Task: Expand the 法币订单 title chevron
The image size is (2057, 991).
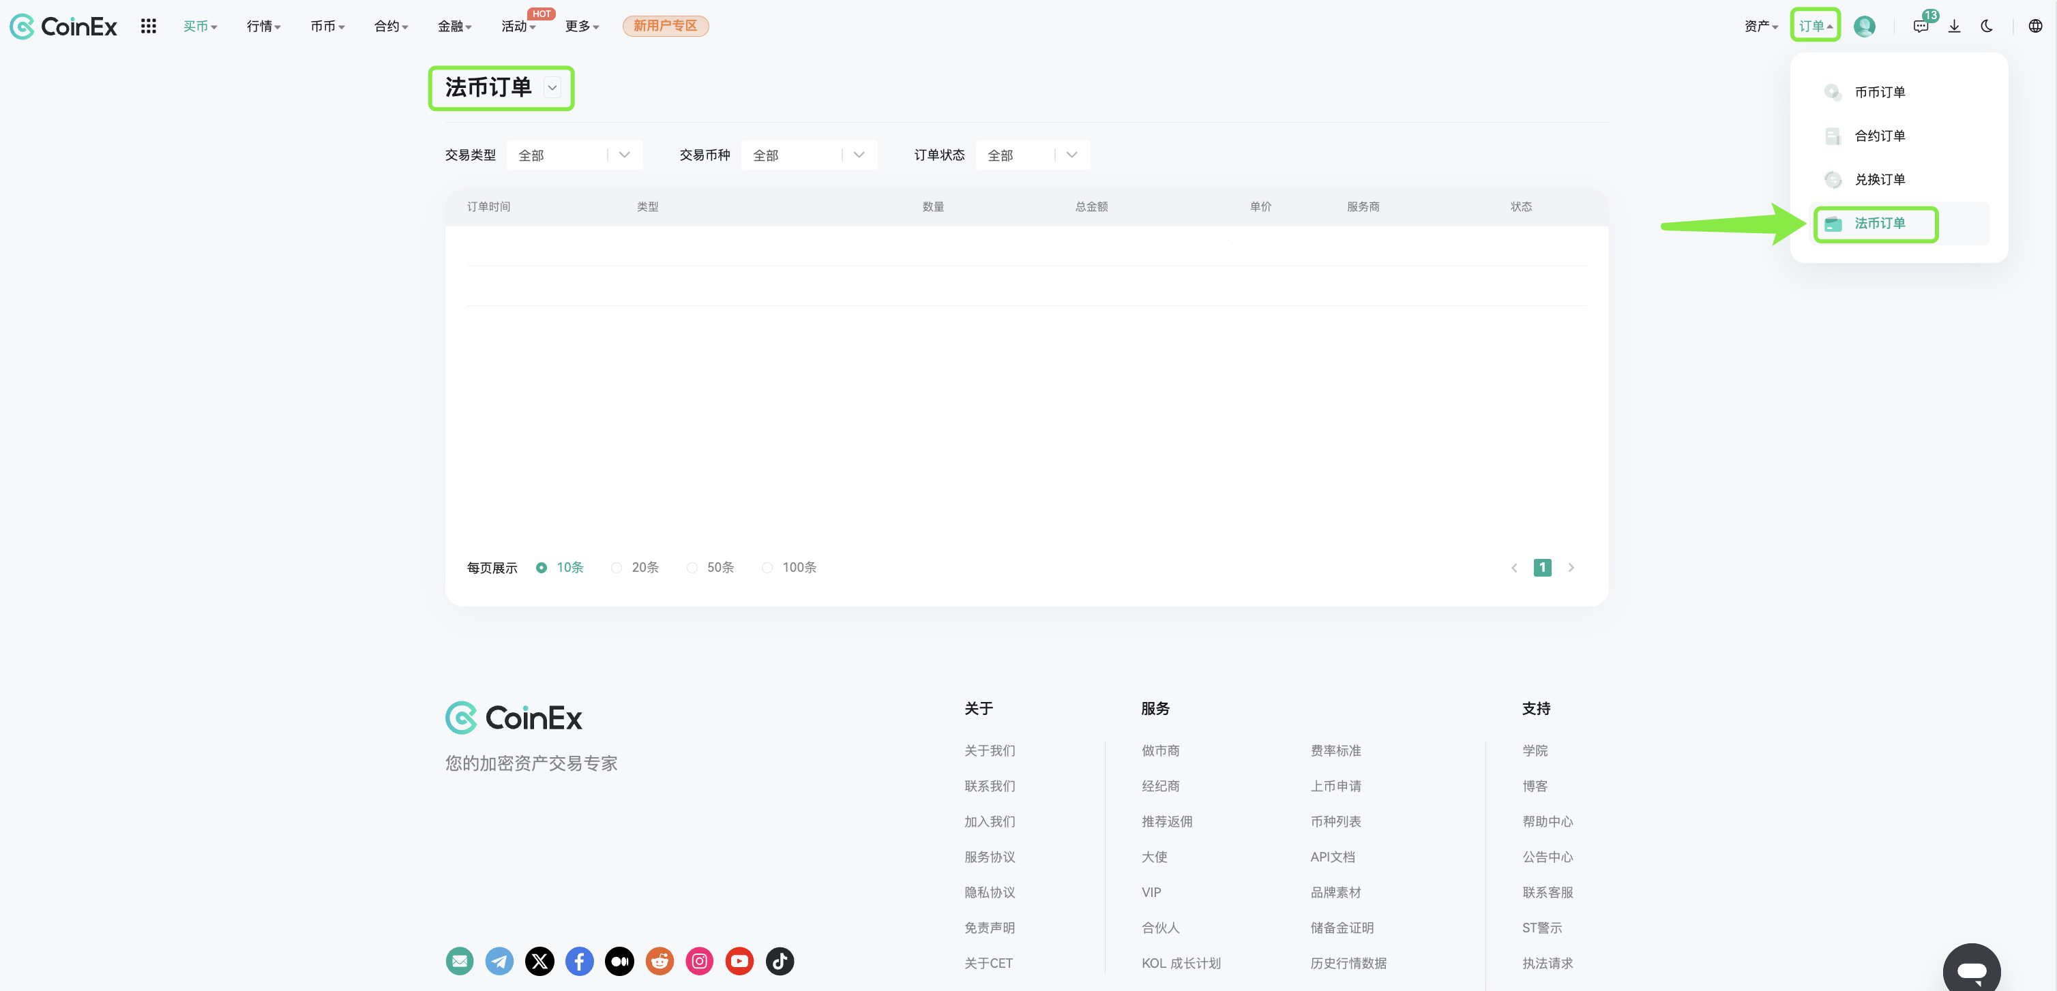Action: (x=552, y=88)
